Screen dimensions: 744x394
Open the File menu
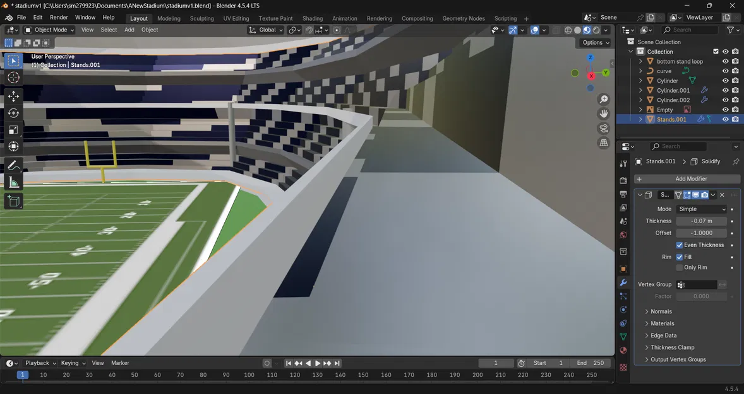21,18
